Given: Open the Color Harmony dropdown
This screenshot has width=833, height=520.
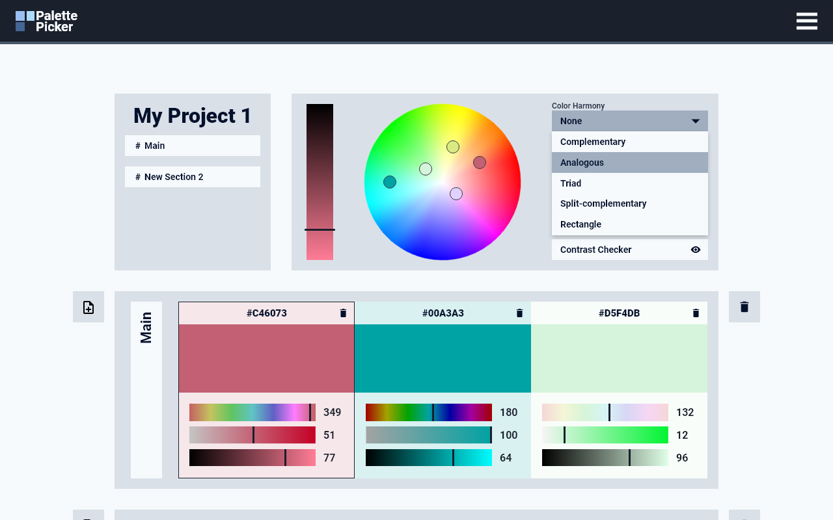Looking at the screenshot, I should pyautogui.click(x=629, y=121).
